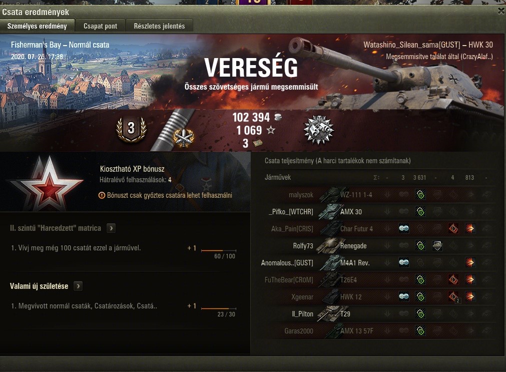Click the red star XP bonus emblem
Screen dimensions: 506x372
tap(47, 183)
